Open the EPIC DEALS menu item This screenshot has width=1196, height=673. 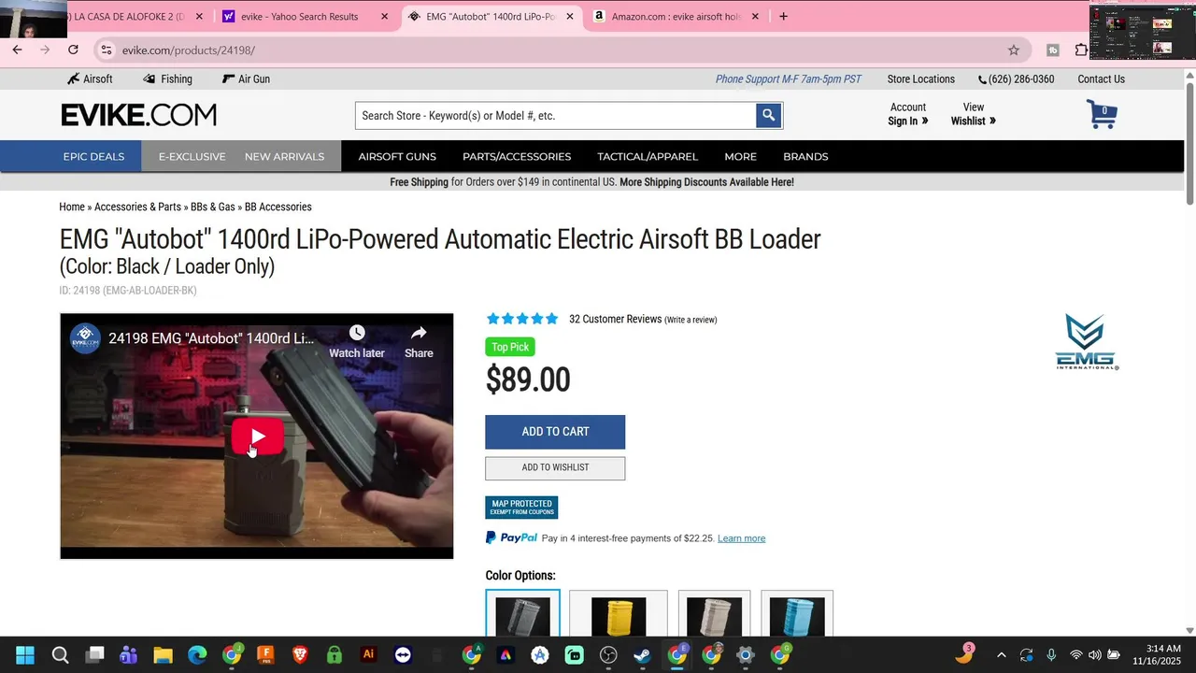click(x=93, y=156)
